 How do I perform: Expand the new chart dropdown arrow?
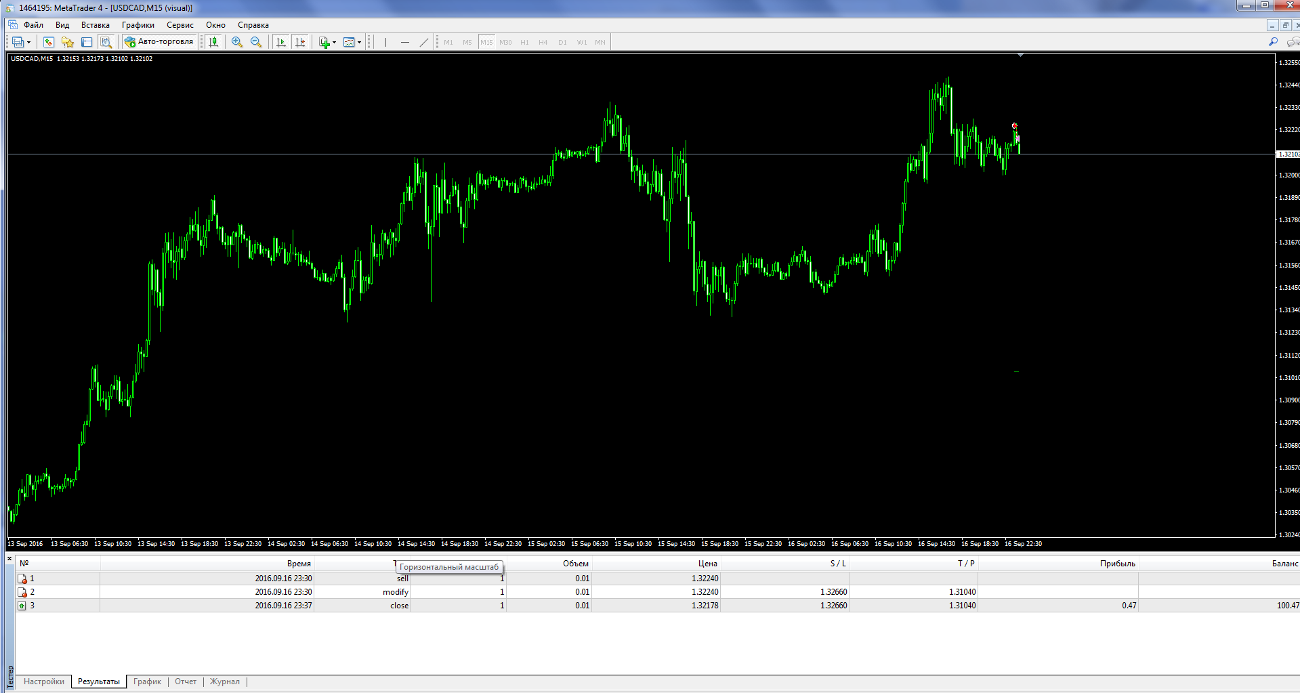pos(28,42)
